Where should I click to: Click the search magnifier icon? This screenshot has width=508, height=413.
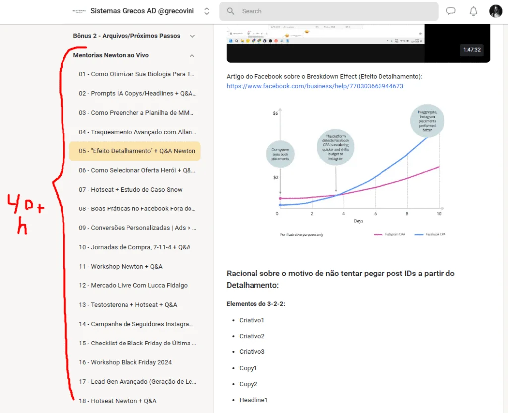[x=230, y=11]
